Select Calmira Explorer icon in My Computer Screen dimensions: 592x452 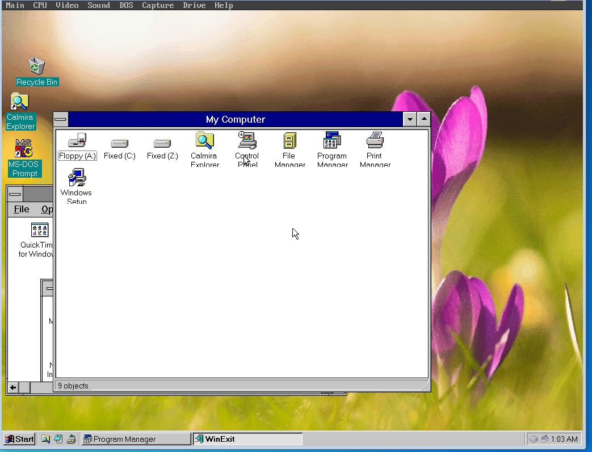[205, 140]
